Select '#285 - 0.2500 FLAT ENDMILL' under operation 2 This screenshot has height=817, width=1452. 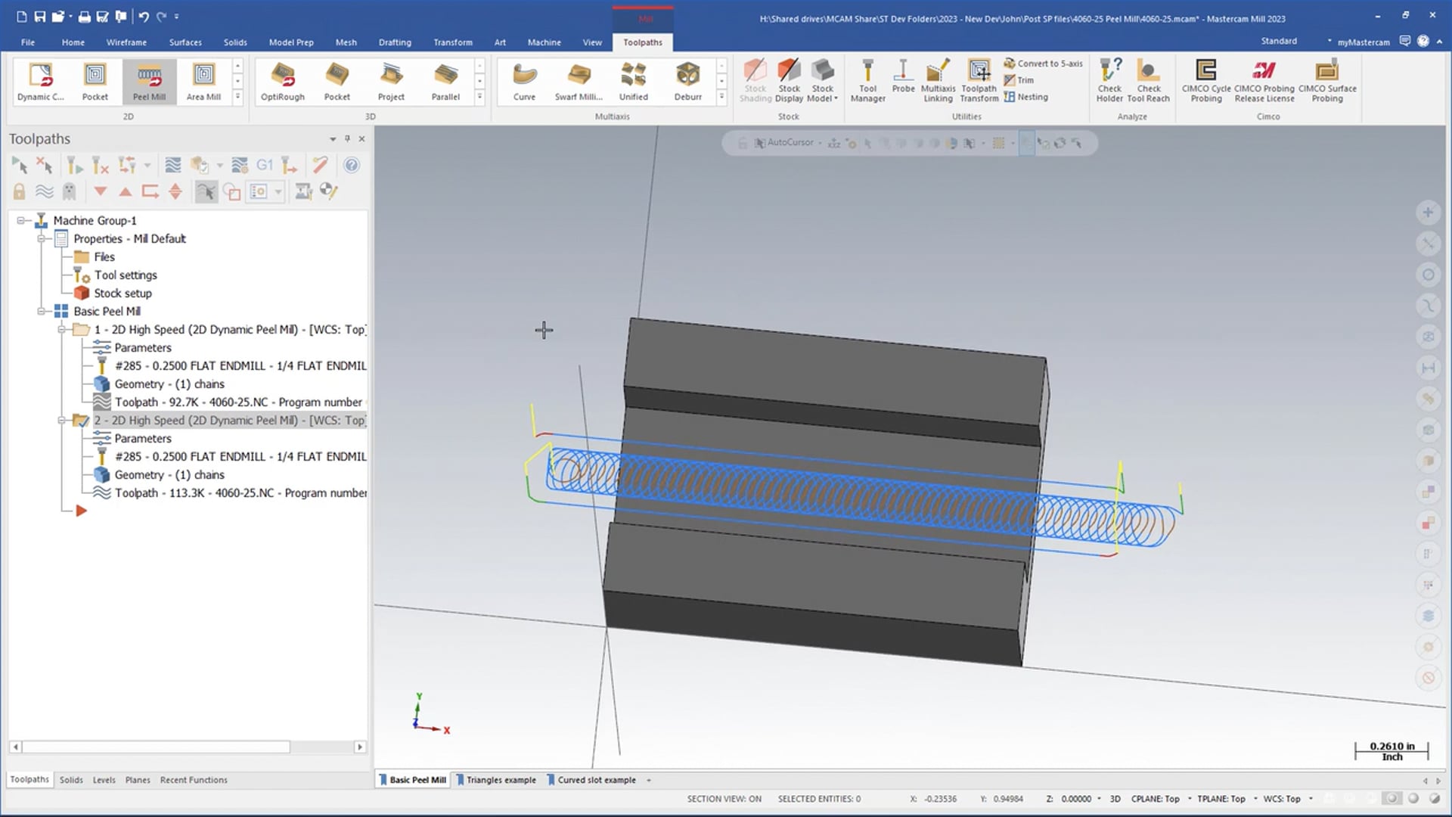click(240, 457)
